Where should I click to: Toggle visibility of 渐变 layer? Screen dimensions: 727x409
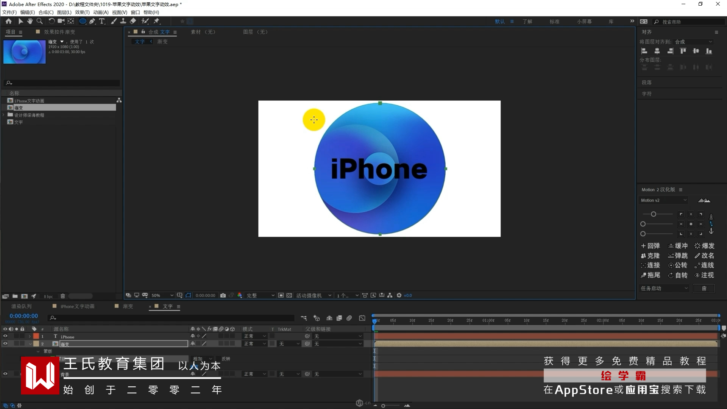pyautogui.click(x=5, y=343)
